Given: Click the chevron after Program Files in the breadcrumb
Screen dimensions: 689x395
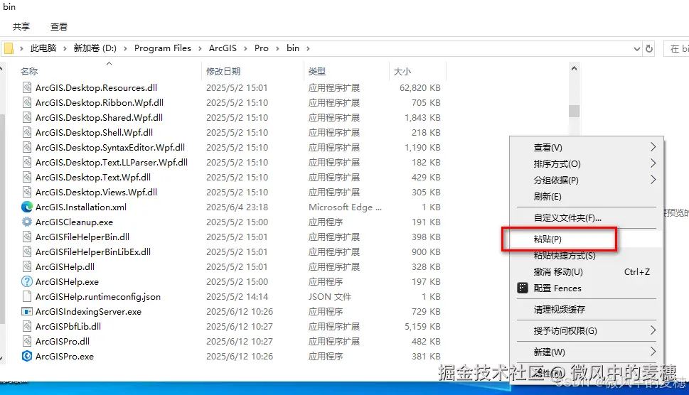Looking at the screenshot, I should point(200,48).
